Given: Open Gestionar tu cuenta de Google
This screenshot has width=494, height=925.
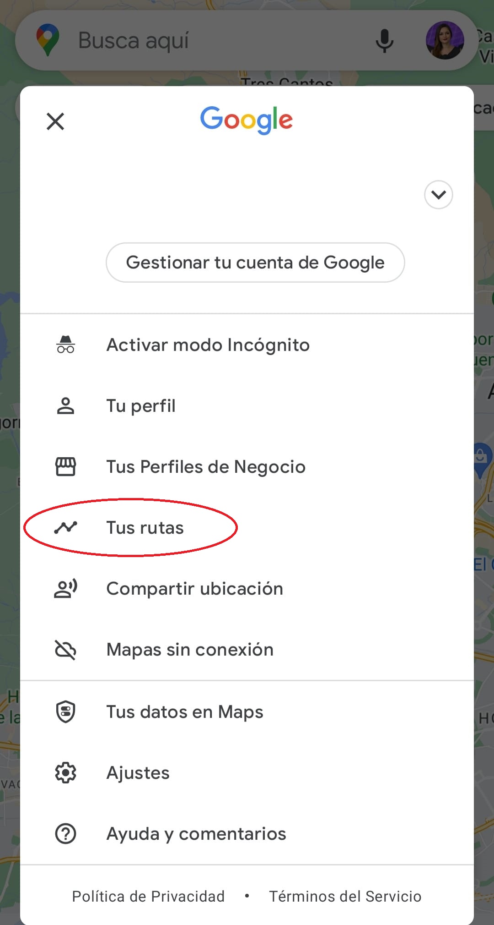Looking at the screenshot, I should pos(255,263).
